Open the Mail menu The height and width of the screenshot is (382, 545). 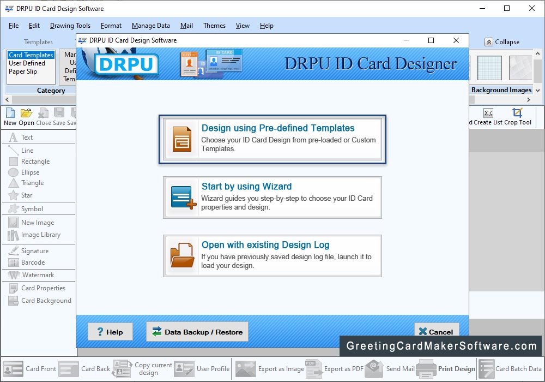(x=186, y=26)
